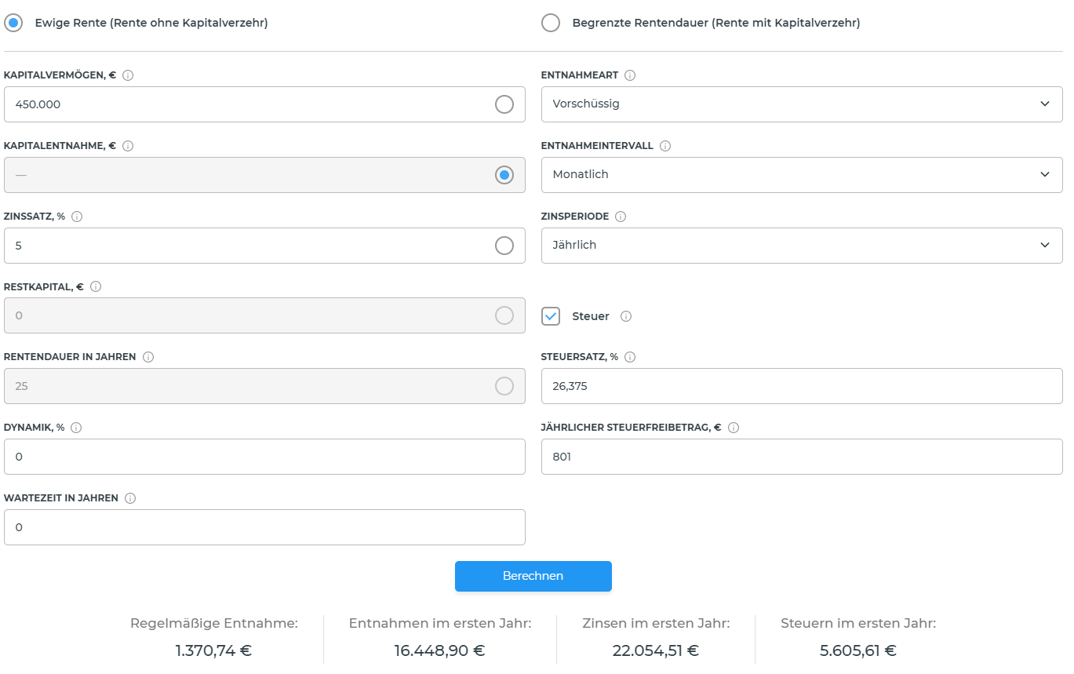
Task: Uncheck the Steuer checkbox
Action: pyautogui.click(x=551, y=316)
